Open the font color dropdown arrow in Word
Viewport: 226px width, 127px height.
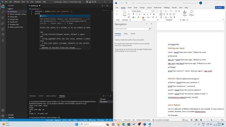(x=145, y=17)
